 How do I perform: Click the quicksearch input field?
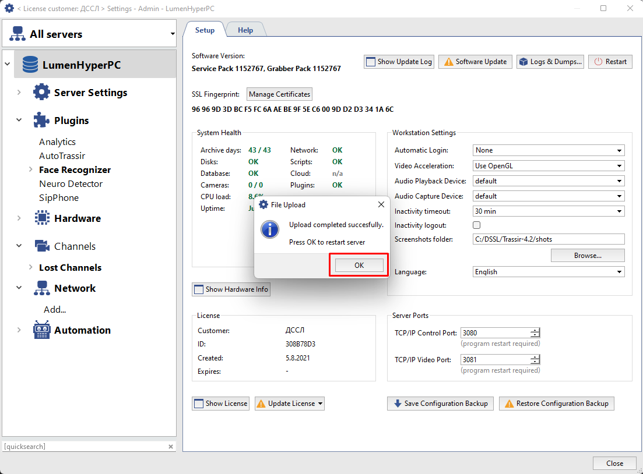tap(85, 447)
